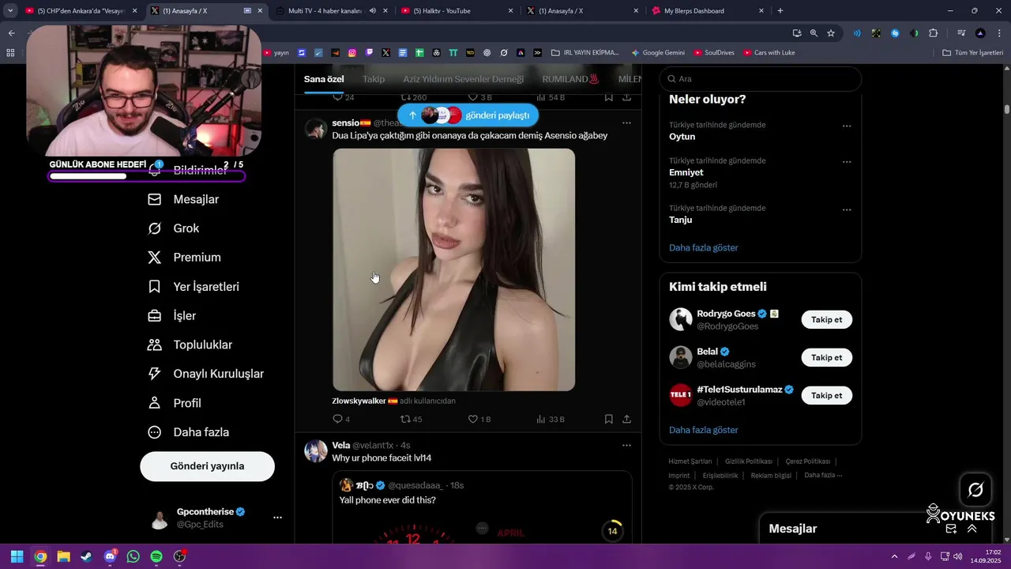Open Discord from the Windows taskbar
The width and height of the screenshot is (1011, 569).
111,556
